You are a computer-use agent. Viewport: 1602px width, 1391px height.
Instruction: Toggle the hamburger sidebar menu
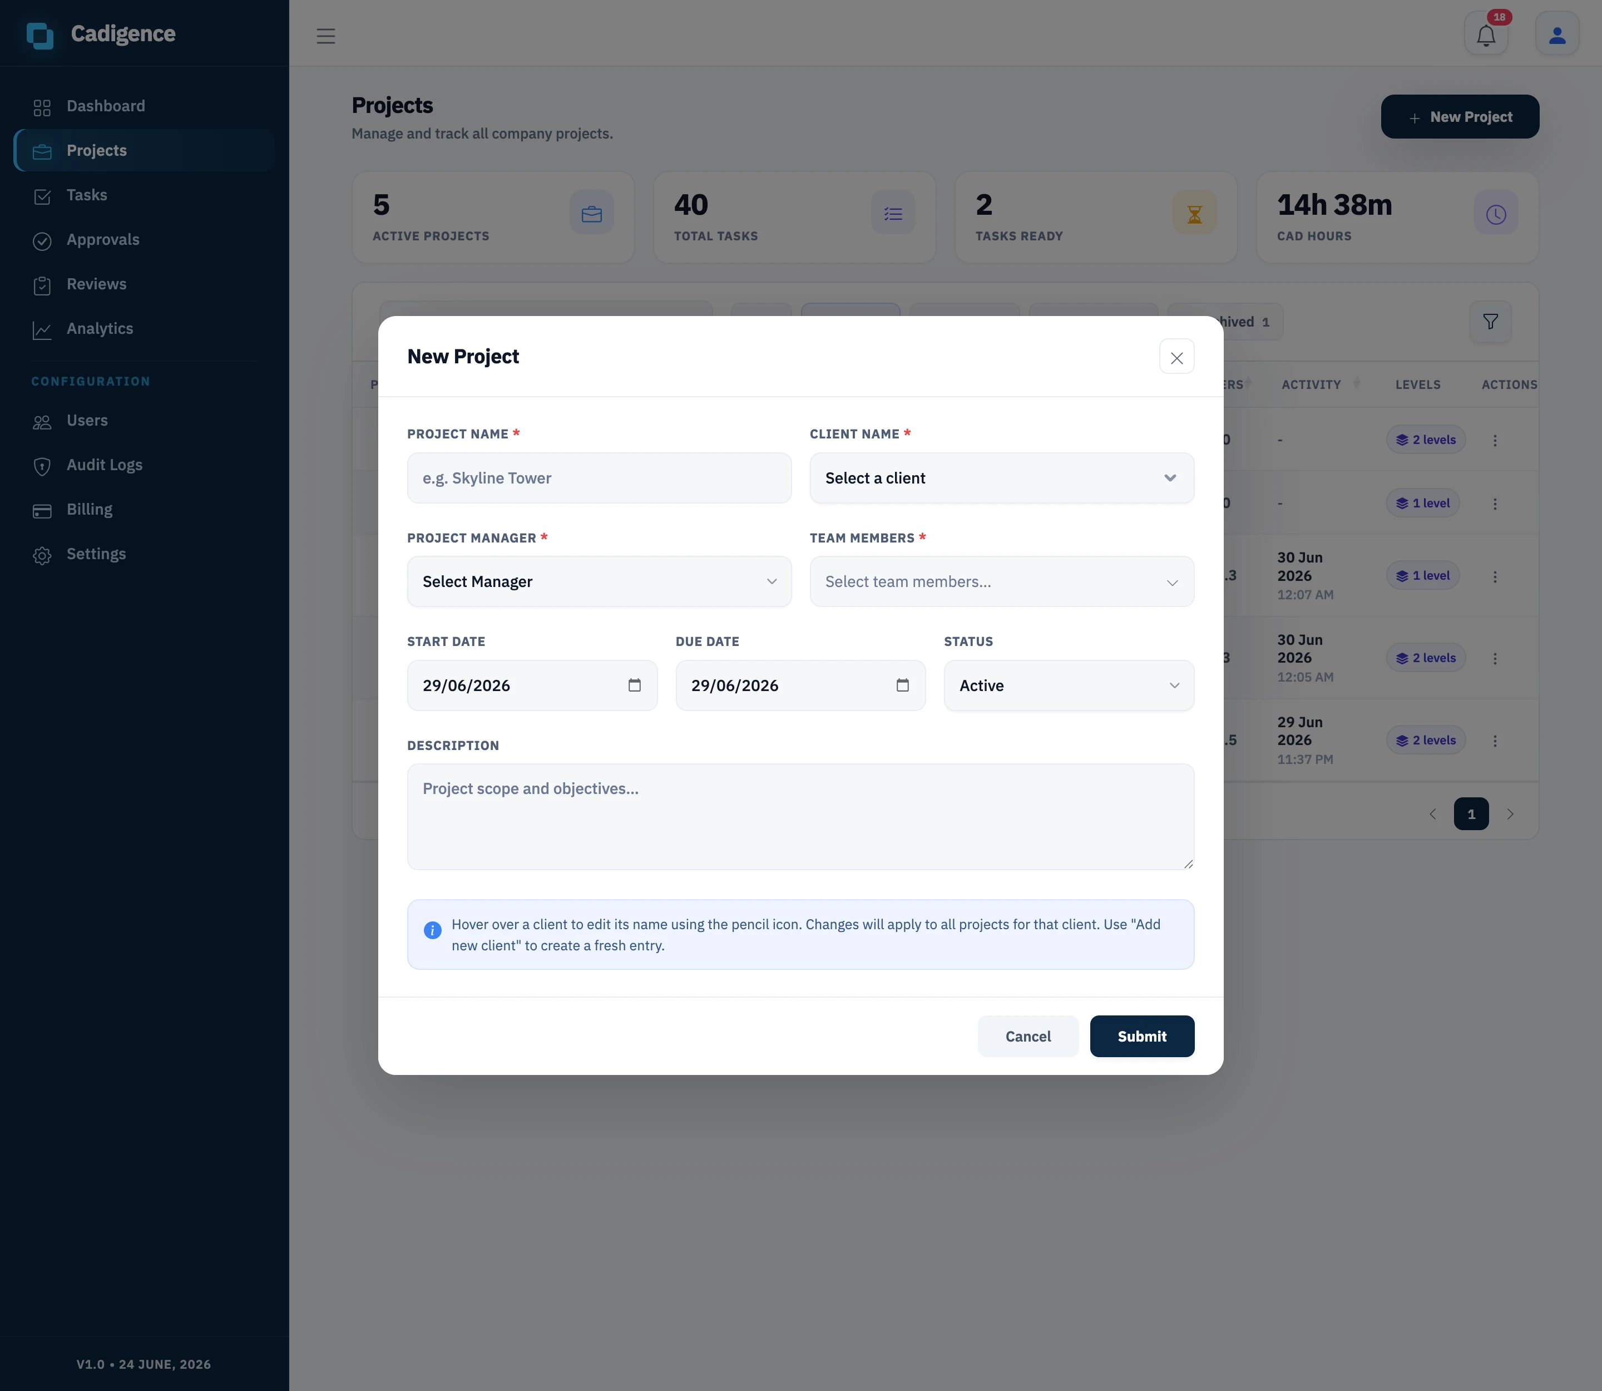(326, 36)
